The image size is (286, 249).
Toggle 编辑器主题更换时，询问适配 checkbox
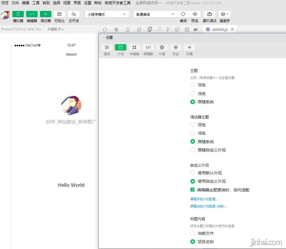point(192,190)
